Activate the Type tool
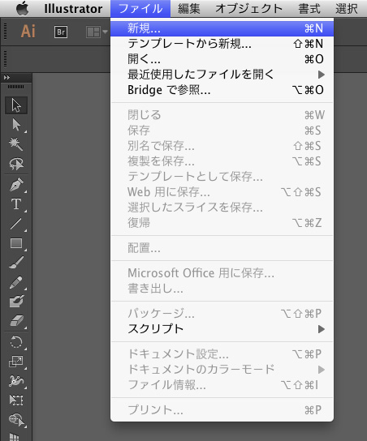 point(16,204)
